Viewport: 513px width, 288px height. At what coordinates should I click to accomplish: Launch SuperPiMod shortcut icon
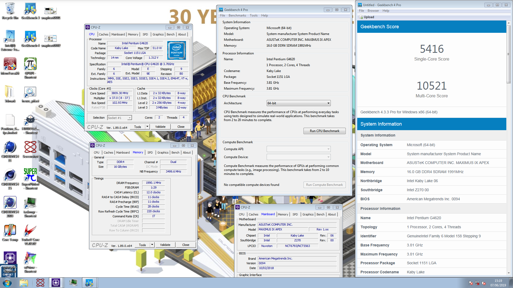[x=30, y=179]
